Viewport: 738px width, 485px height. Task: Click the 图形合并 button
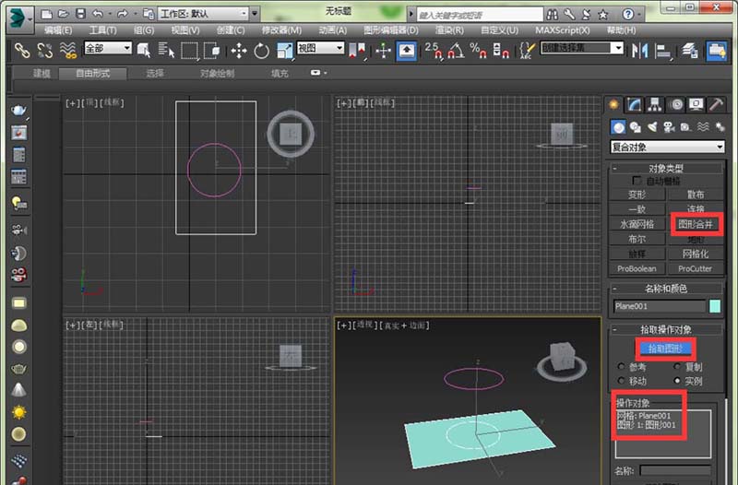696,223
